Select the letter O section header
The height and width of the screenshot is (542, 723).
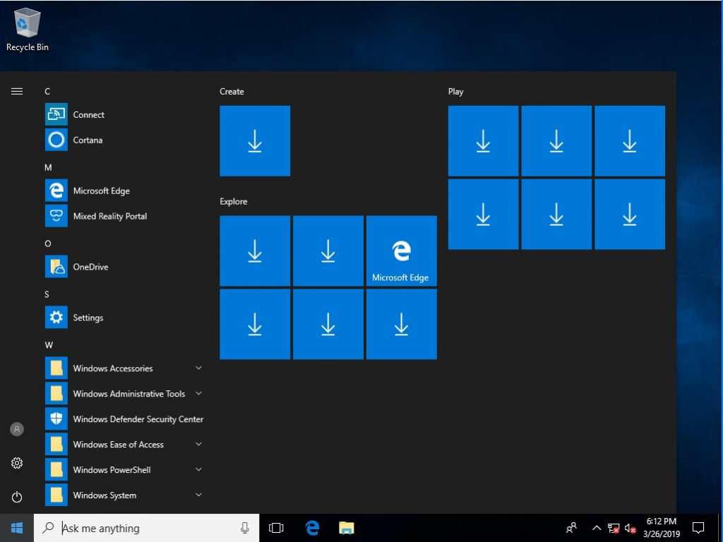pyautogui.click(x=47, y=243)
